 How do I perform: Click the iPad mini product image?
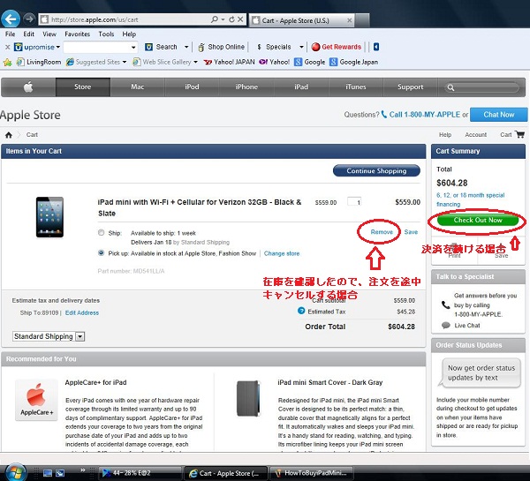point(49,217)
